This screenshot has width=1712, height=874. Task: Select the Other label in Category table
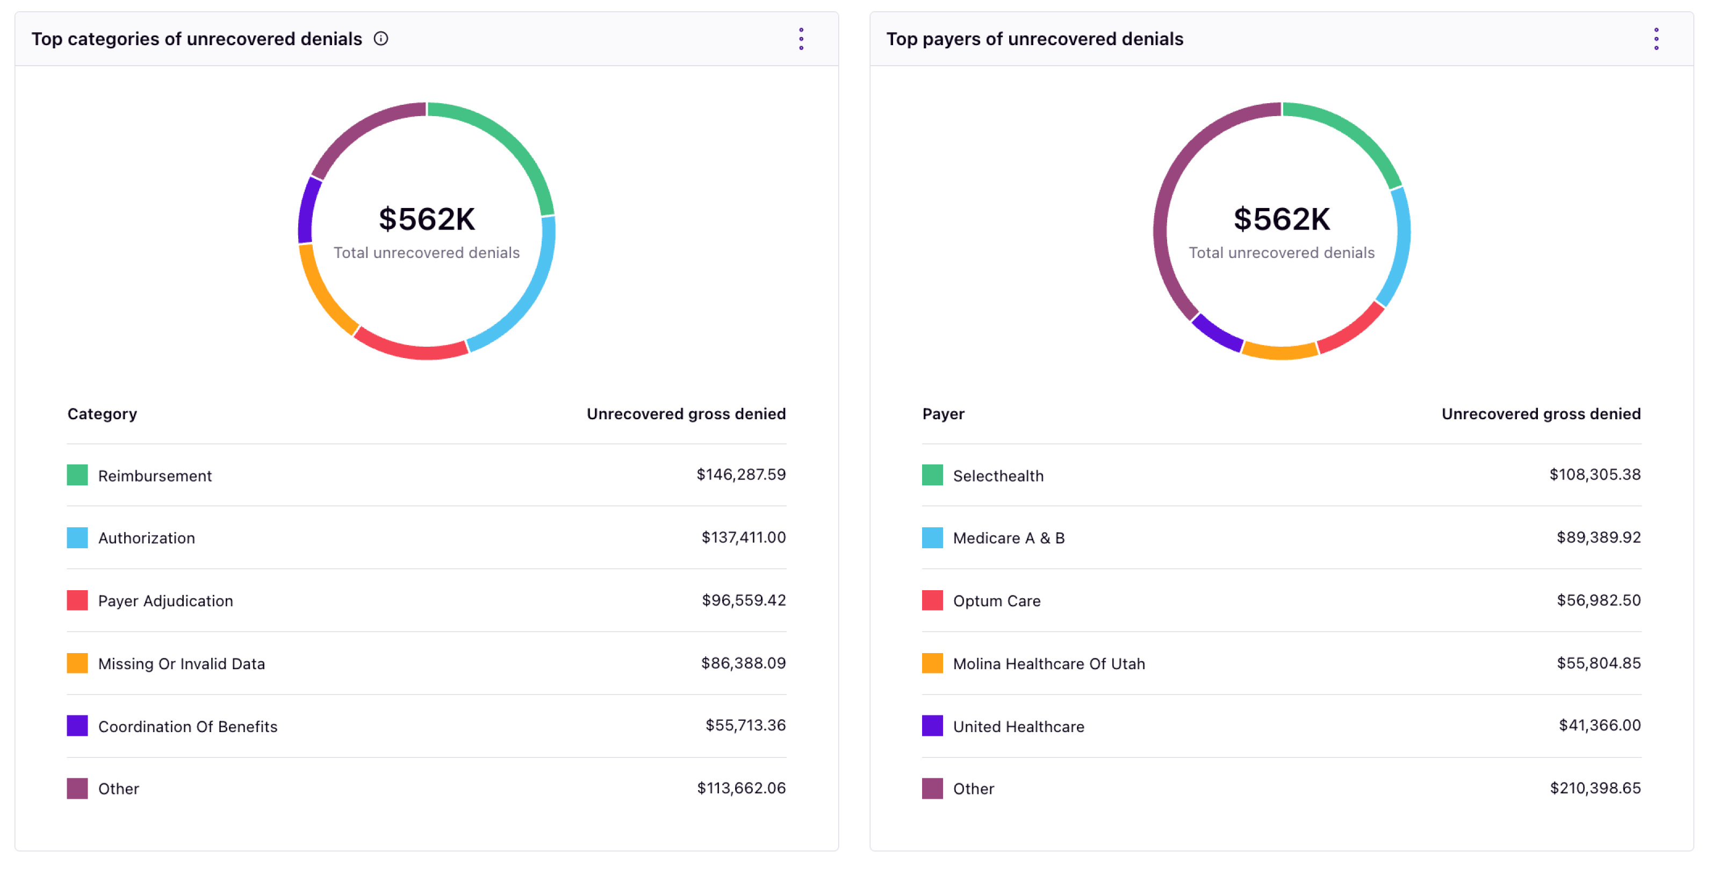click(x=119, y=789)
